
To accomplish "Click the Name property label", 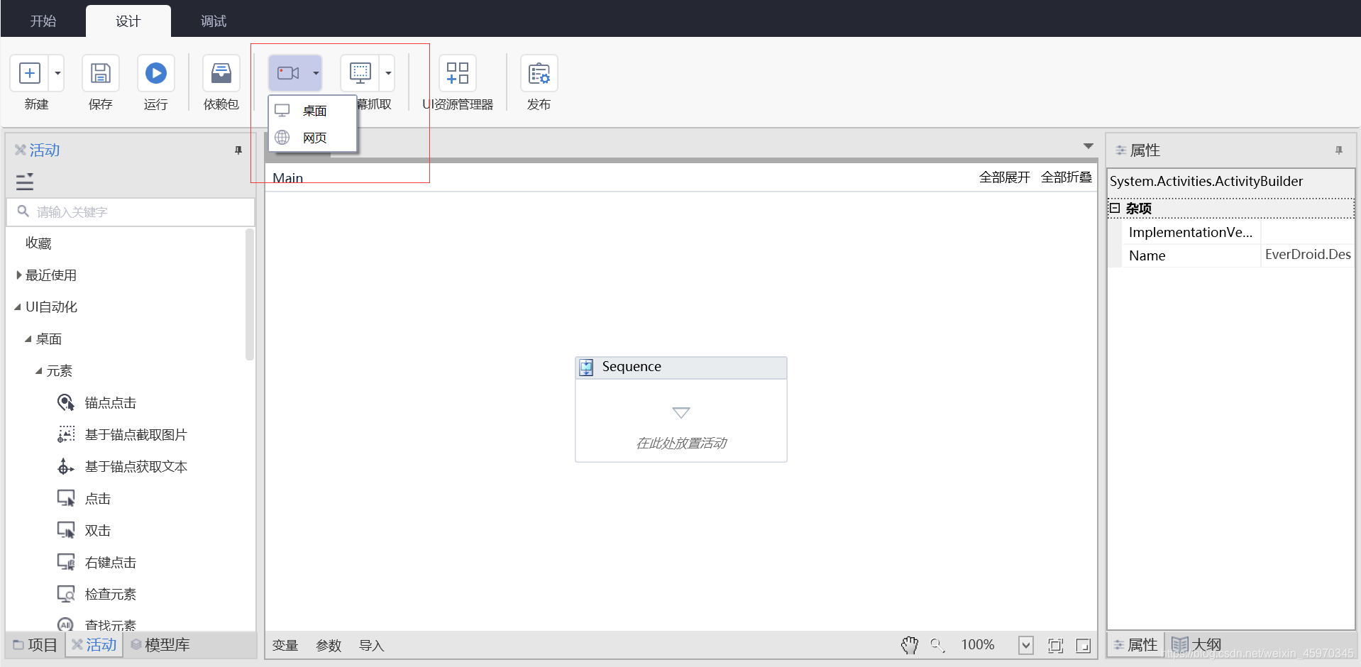I will 1147,255.
